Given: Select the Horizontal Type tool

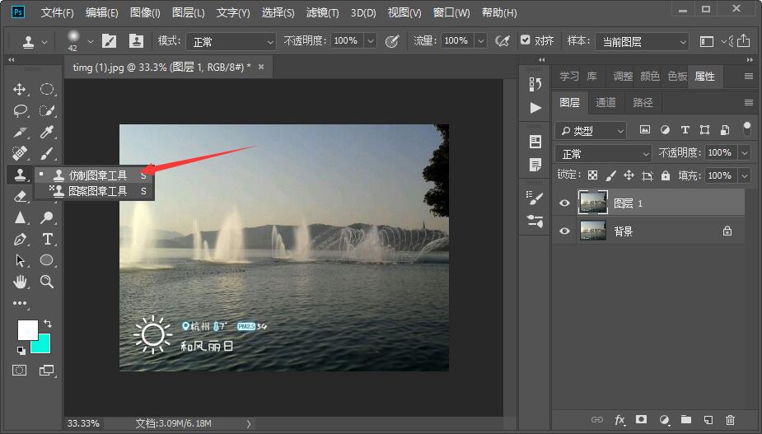Looking at the screenshot, I should pyautogui.click(x=47, y=239).
